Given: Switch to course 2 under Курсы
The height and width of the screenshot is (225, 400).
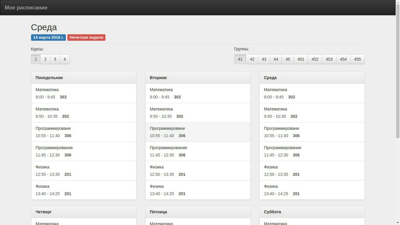Looking at the screenshot, I should [x=45, y=59].
